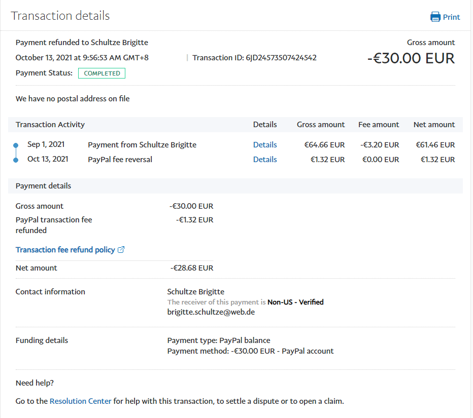Open Details for Sep 1 payment

265,145
